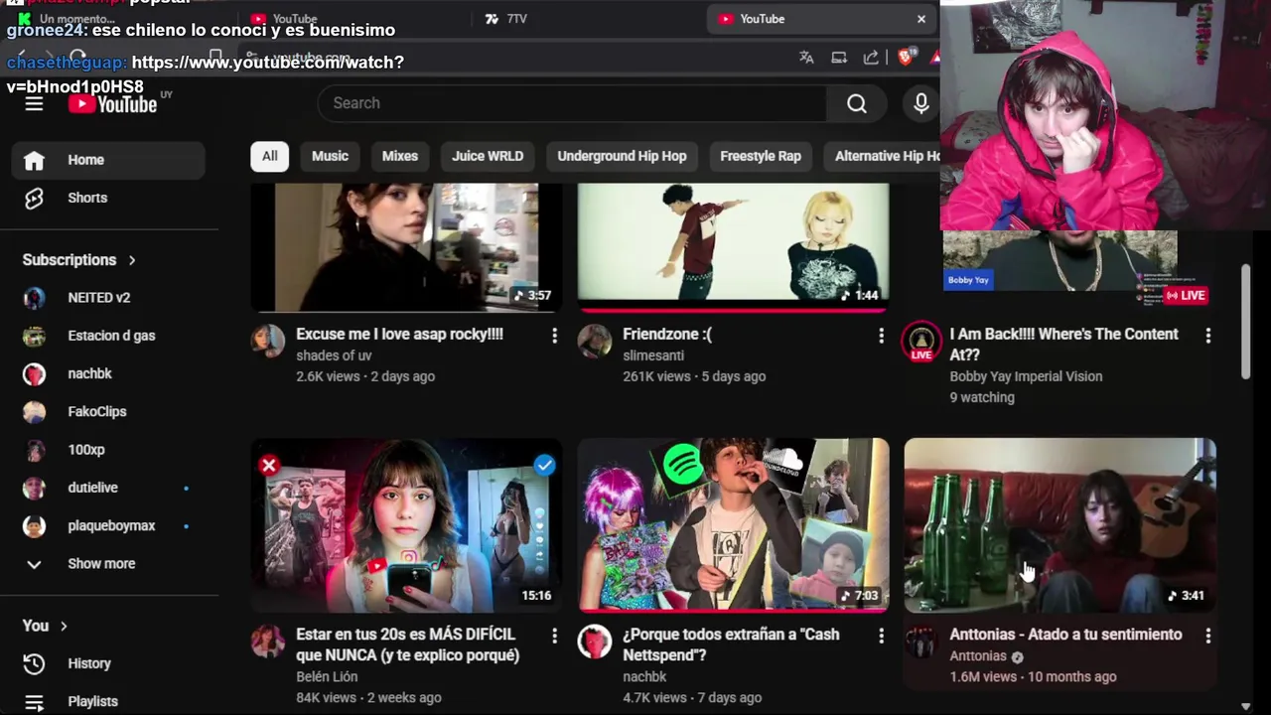Click Anttonias channel avatar
The height and width of the screenshot is (715, 1271).
pos(921,641)
